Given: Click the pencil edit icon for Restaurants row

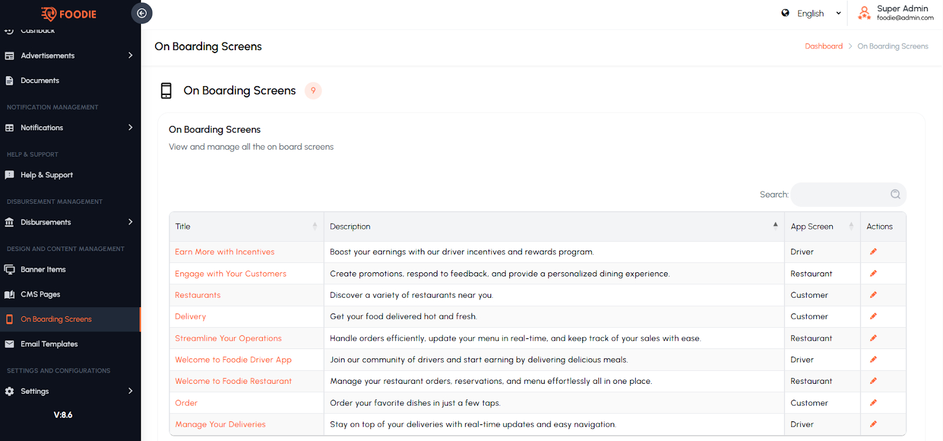Looking at the screenshot, I should pos(873,295).
